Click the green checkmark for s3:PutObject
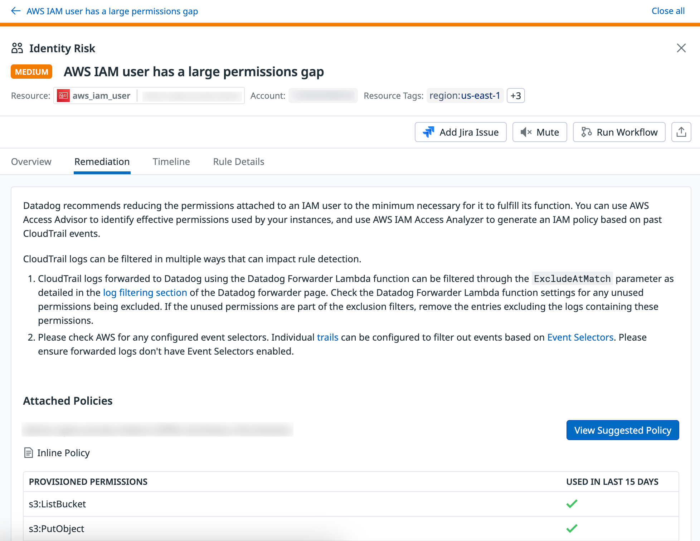 click(x=572, y=528)
